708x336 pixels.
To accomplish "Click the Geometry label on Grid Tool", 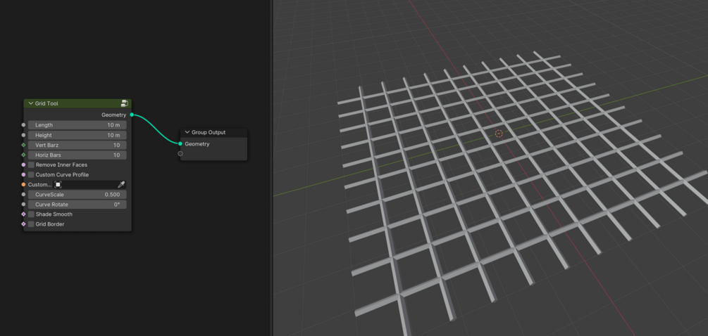I will (x=114, y=115).
